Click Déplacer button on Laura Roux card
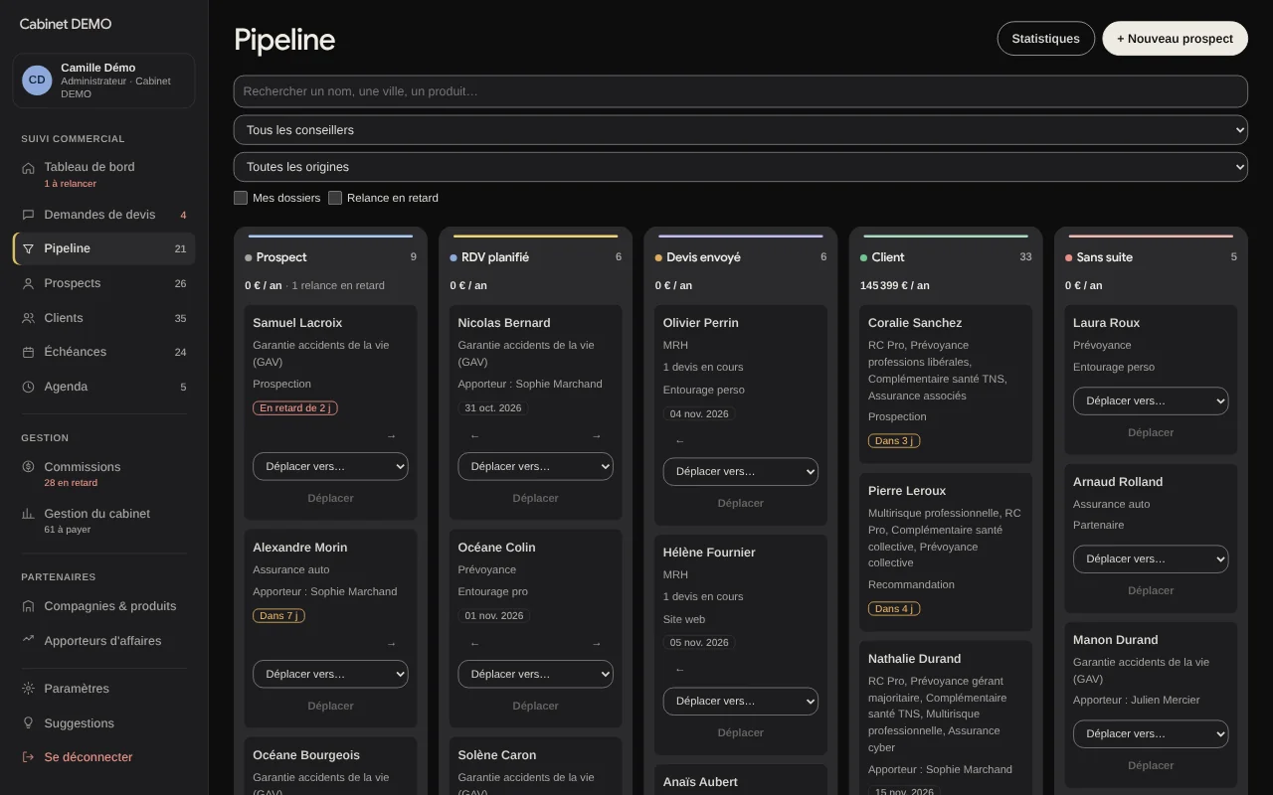The height and width of the screenshot is (795, 1273). (1151, 433)
